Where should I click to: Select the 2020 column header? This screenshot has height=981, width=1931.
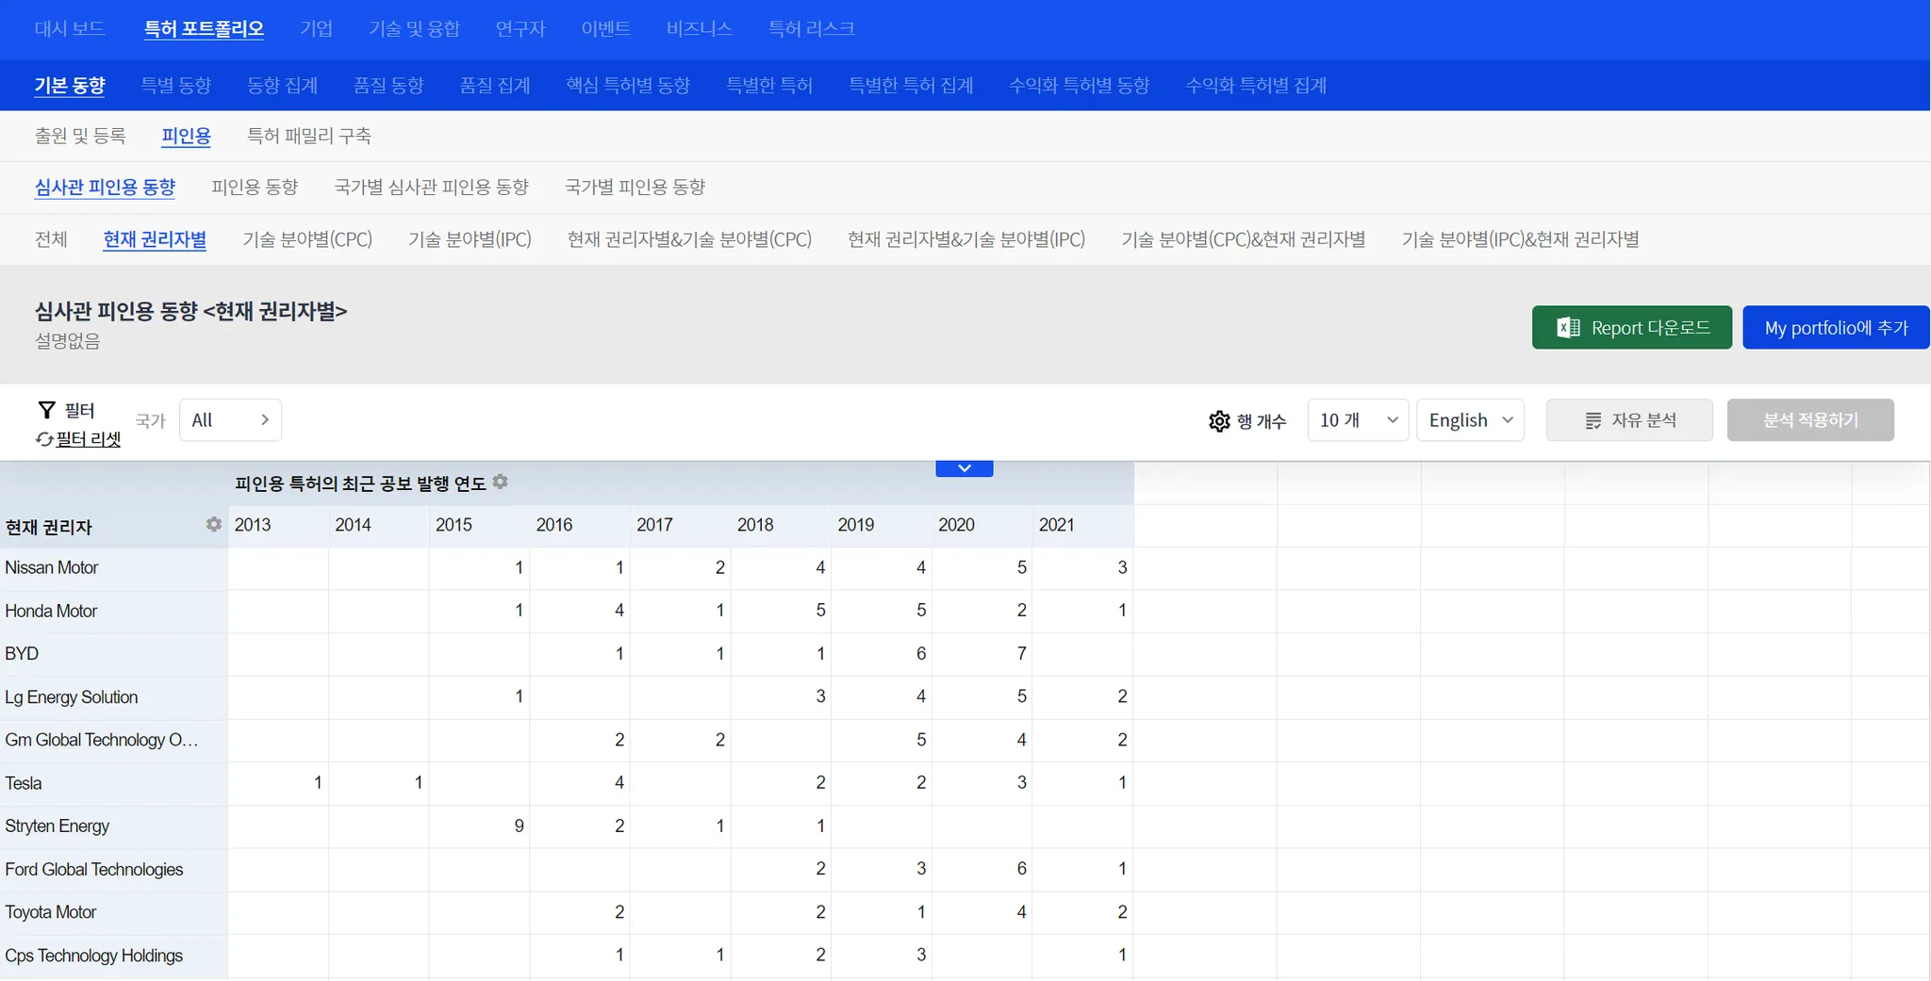[x=956, y=525]
